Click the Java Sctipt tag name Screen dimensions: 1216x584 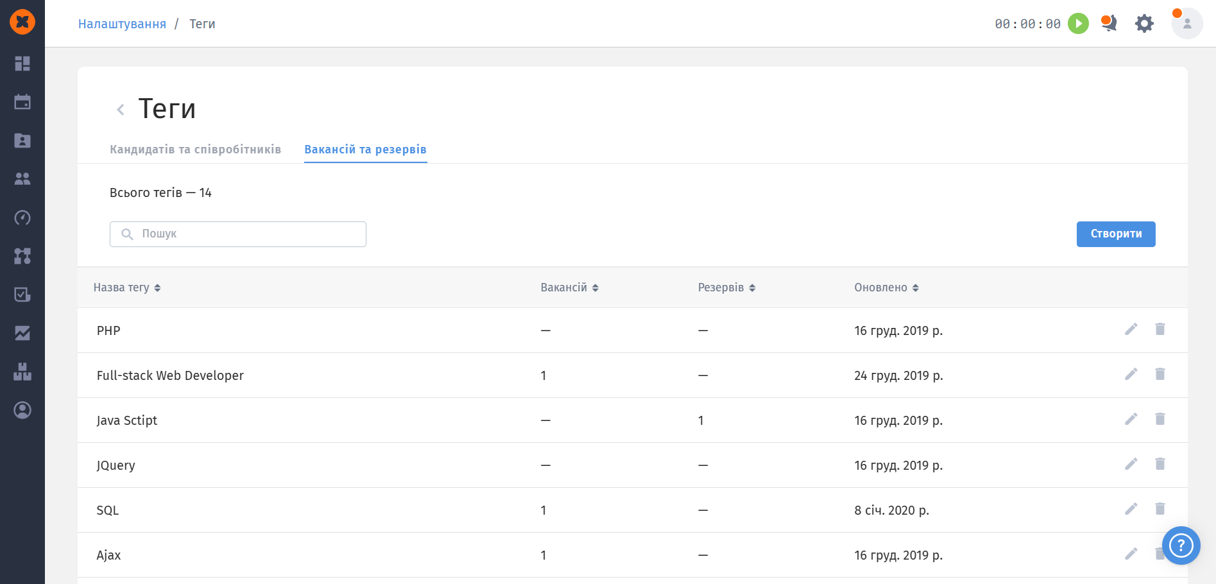click(127, 420)
